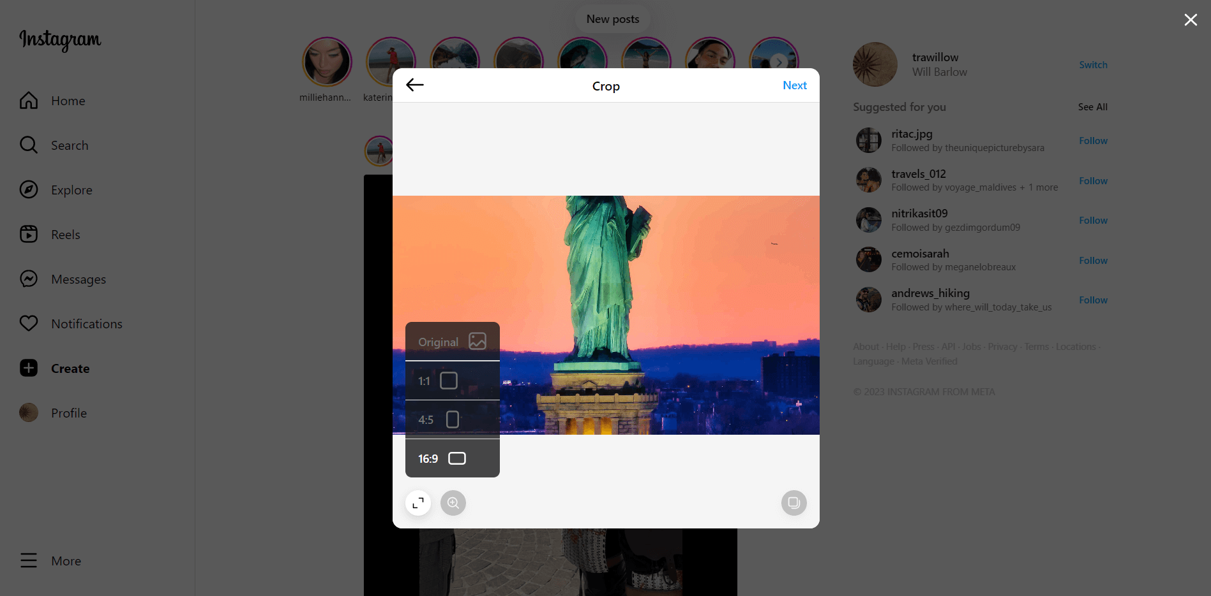Screen dimensions: 1211x596
Task: Go back using the arrow in Crop dialog
Action: [x=415, y=85]
